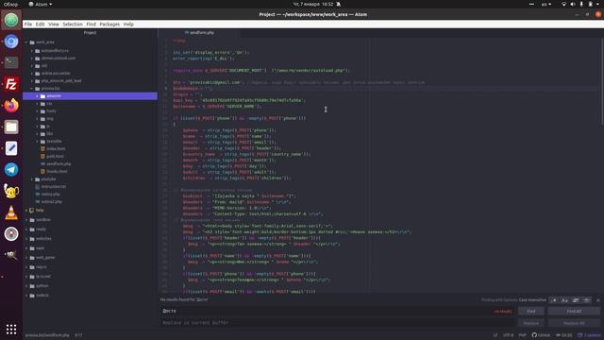The width and height of the screenshot is (604, 340).
Task: Open the disc burner dock icon
Action: 11,233
